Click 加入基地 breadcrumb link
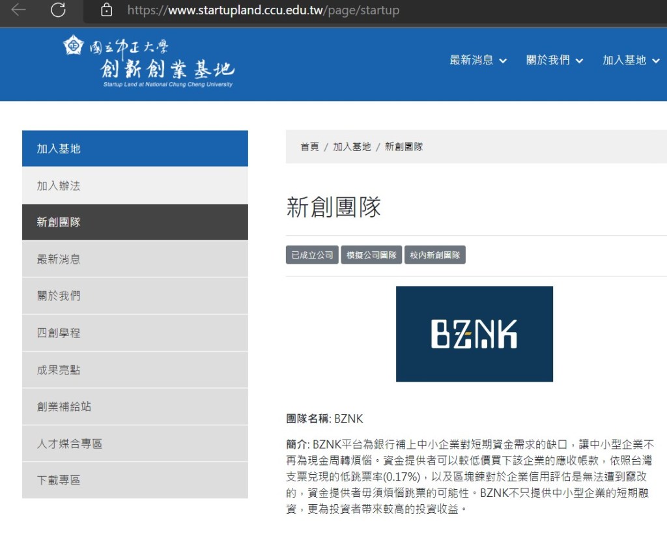 coord(352,147)
